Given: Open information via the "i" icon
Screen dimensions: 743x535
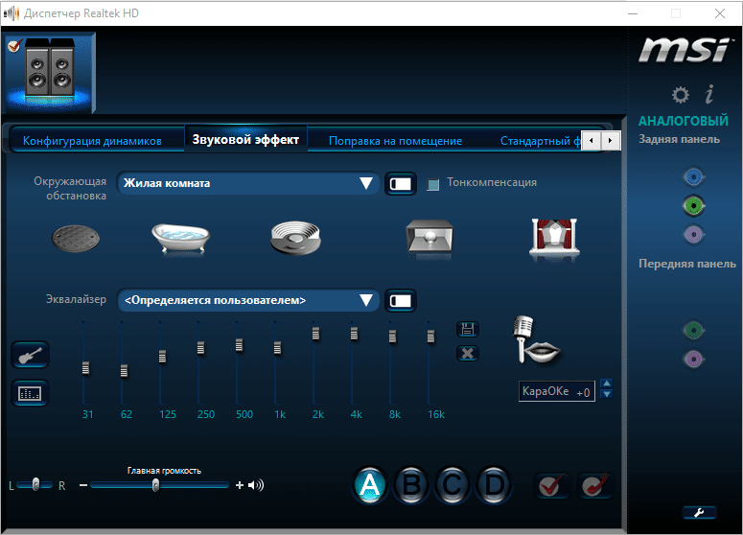Looking at the screenshot, I should pyautogui.click(x=709, y=94).
